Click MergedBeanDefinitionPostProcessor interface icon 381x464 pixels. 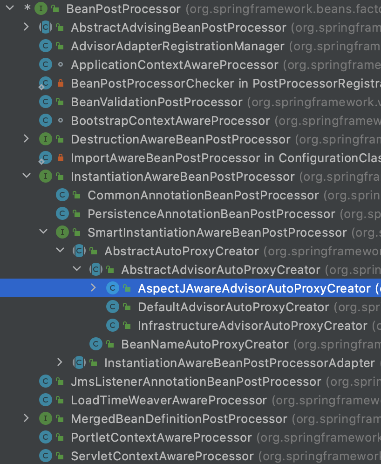click(46, 419)
